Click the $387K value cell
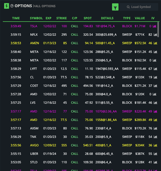This screenshot has width=161, height=171. click(140, 154)
